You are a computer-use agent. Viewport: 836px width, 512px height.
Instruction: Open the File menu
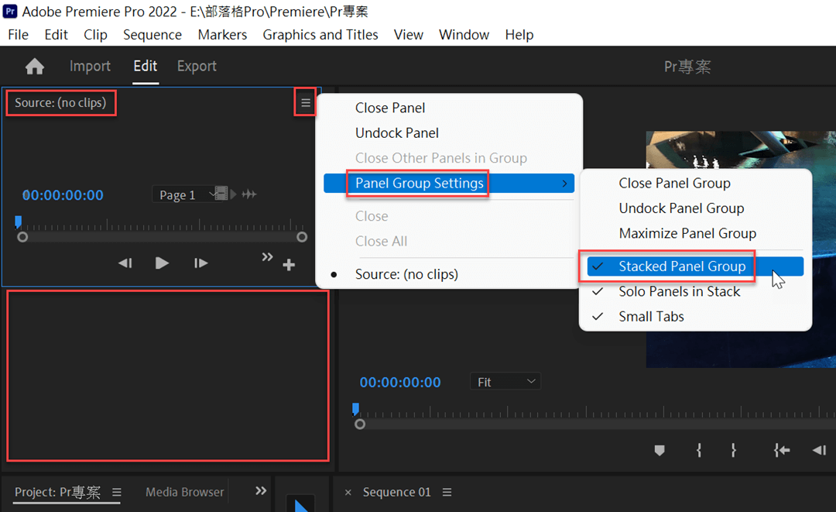point(18,35)
